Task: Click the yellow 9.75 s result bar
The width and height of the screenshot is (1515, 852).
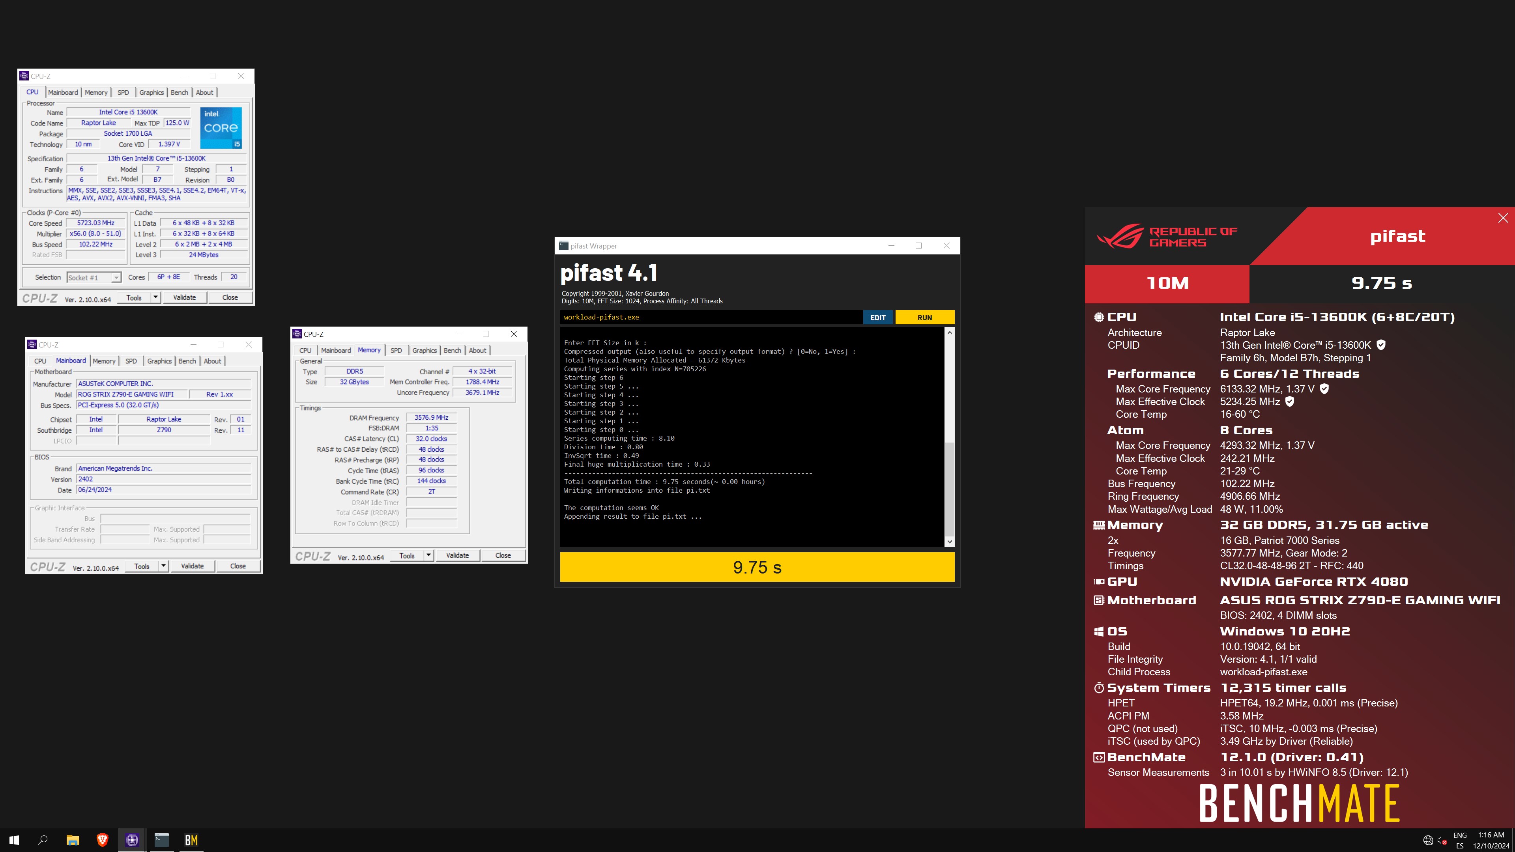Action: (x=757, y=568)
